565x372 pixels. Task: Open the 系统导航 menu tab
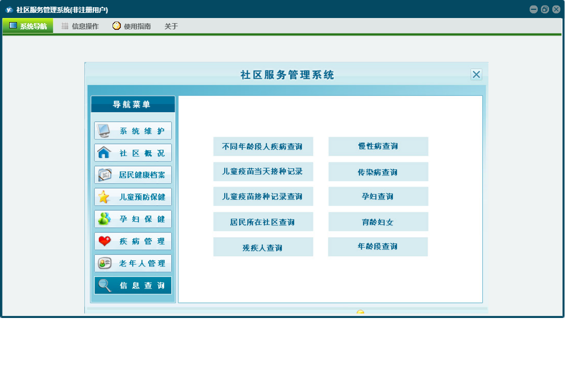[x=28, y=26]
